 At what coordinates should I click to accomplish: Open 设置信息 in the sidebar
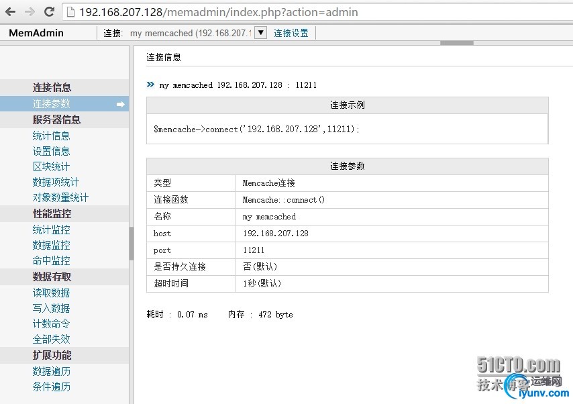pos(51,151)
